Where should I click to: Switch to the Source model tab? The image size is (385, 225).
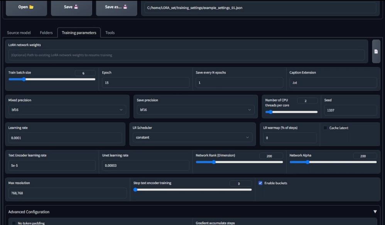coord(18,33)
